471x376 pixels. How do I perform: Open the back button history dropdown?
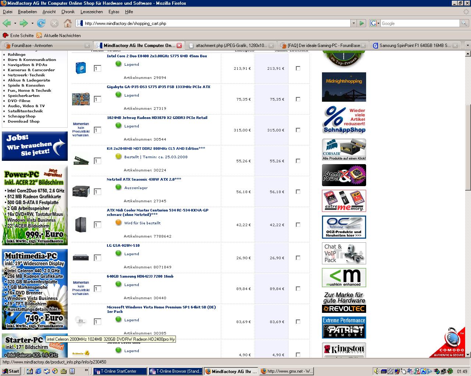15,23
